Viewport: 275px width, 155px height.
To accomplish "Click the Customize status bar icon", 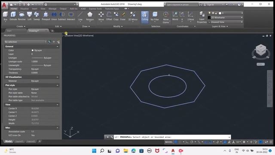I will [x=271, y=142].
